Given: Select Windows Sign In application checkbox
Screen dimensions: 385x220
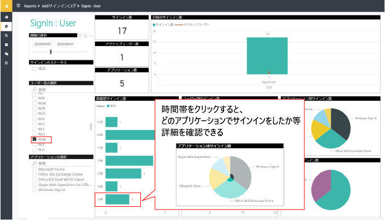Looking at the screenshot, I should coord(35,190).
